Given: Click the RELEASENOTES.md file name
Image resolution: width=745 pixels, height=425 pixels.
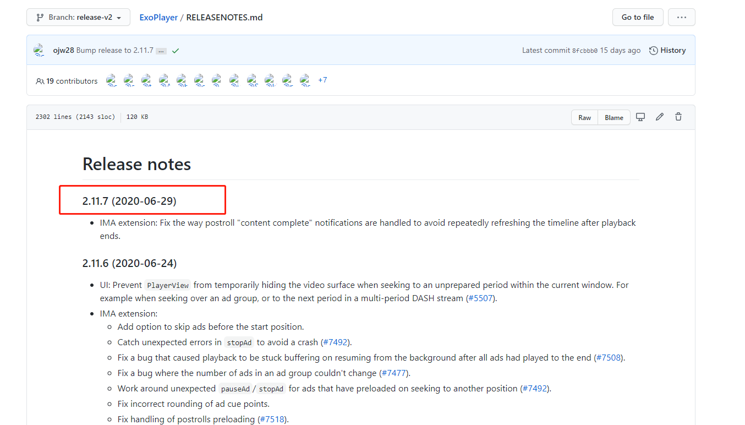Looking at the screenshot, I should (224, 17).
